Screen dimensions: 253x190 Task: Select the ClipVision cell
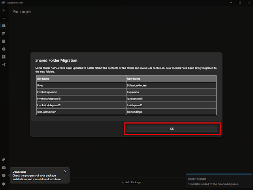[x=171, y=92]
